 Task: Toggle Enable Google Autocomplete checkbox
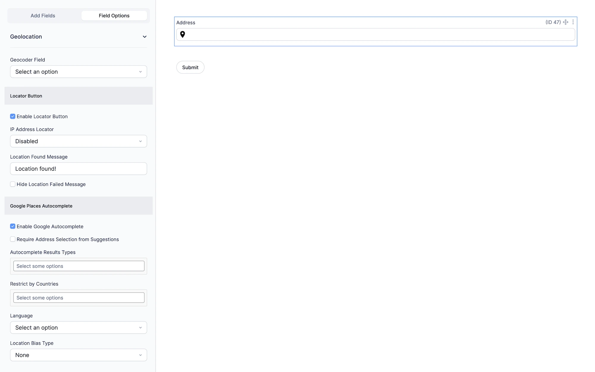coord(13,227)
